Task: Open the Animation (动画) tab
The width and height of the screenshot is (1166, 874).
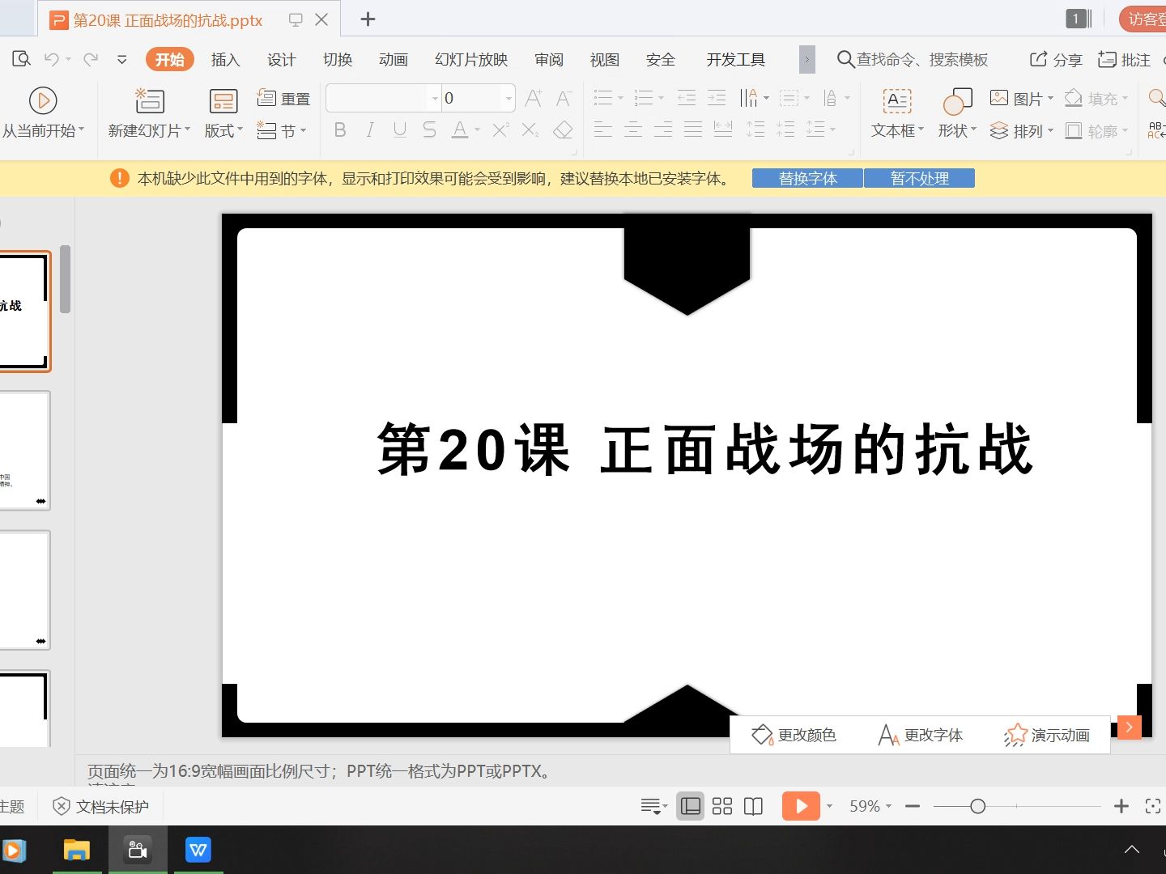Action: tap(394, 59)
